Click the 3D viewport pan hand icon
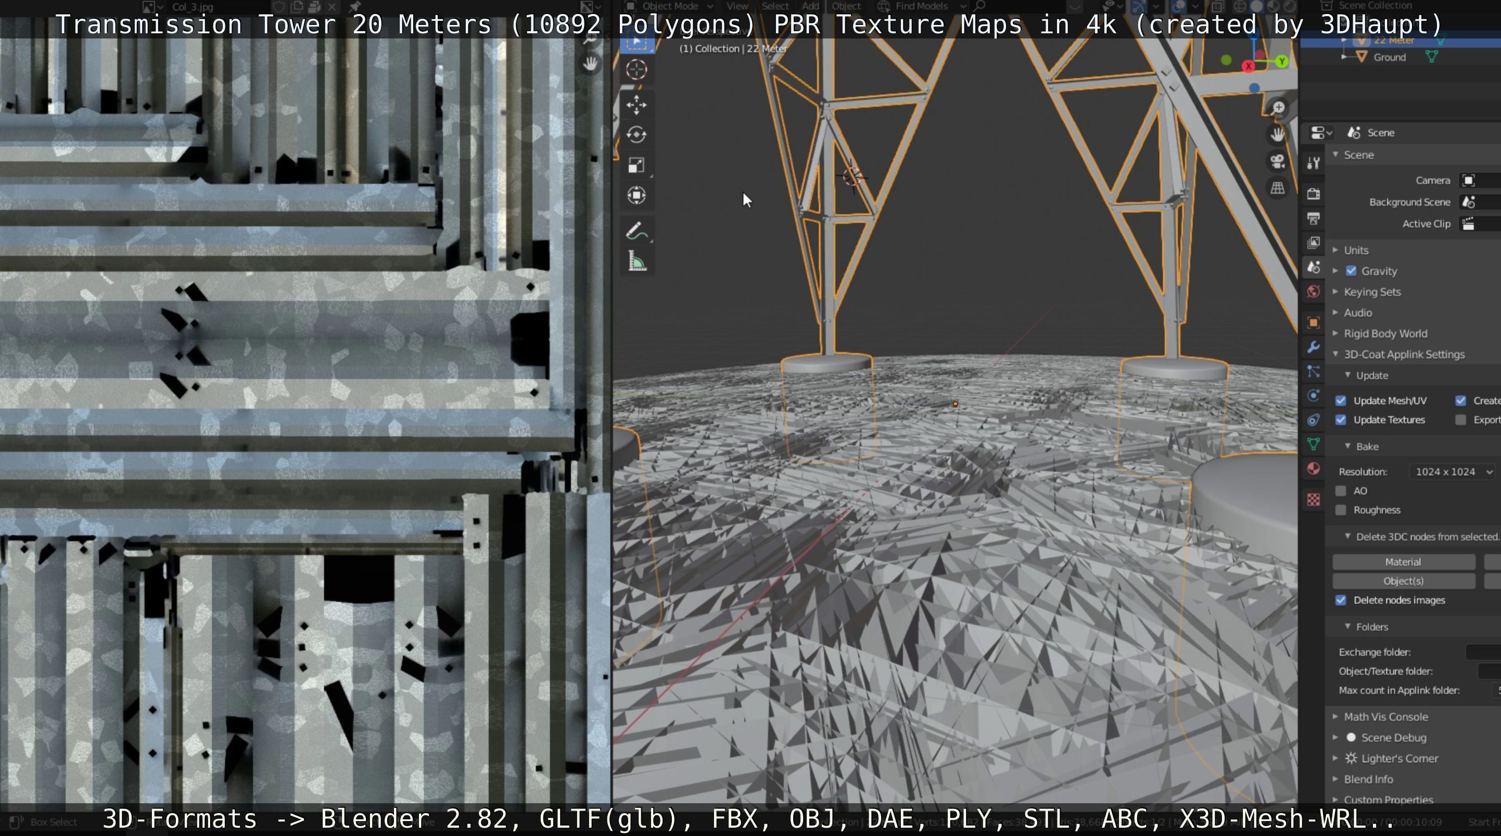Screen dimensions: 1501x836 pyautogui.click(x=1278, y=135)
